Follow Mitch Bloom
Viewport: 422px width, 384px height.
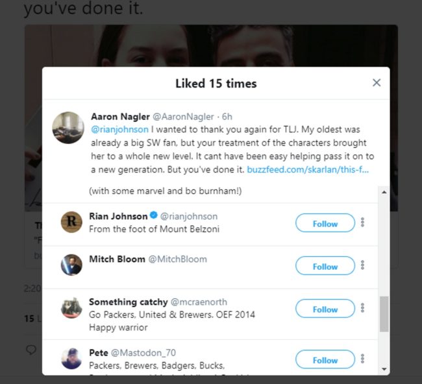[x=325, y=267]
